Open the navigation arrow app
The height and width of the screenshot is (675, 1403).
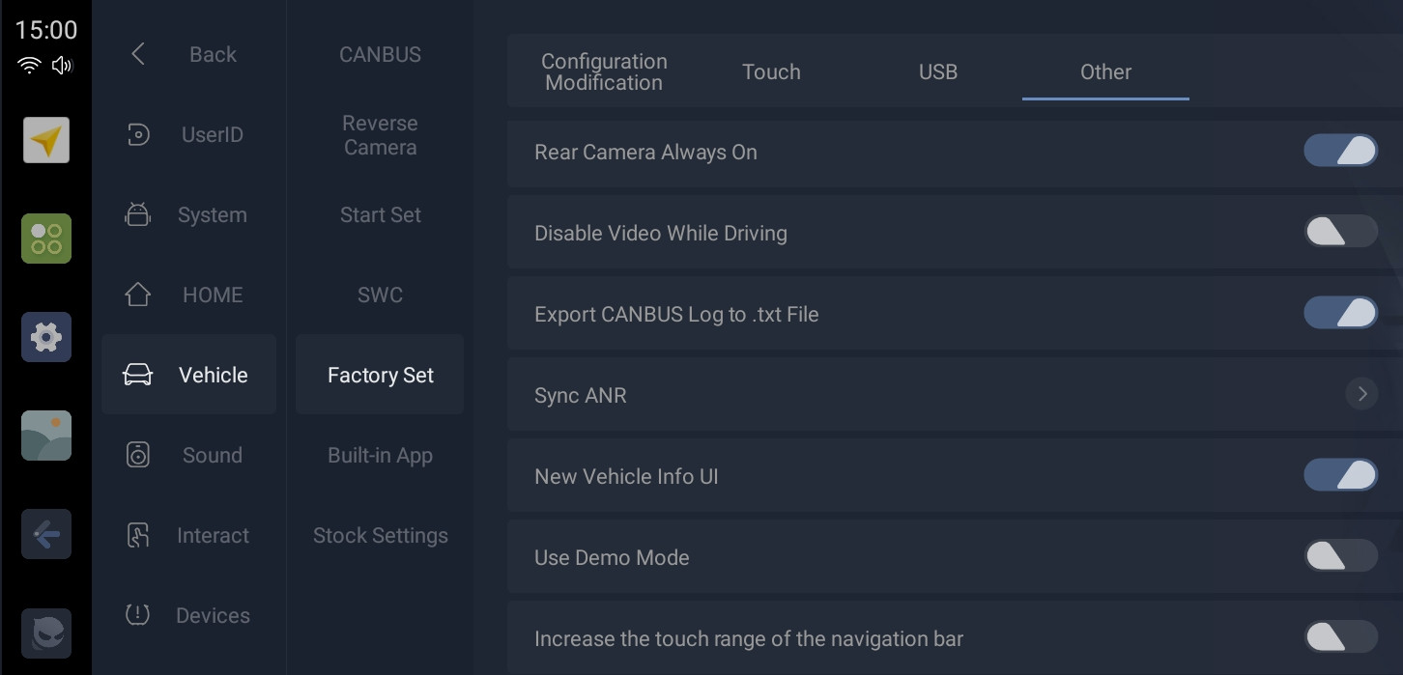coord(46,141)
